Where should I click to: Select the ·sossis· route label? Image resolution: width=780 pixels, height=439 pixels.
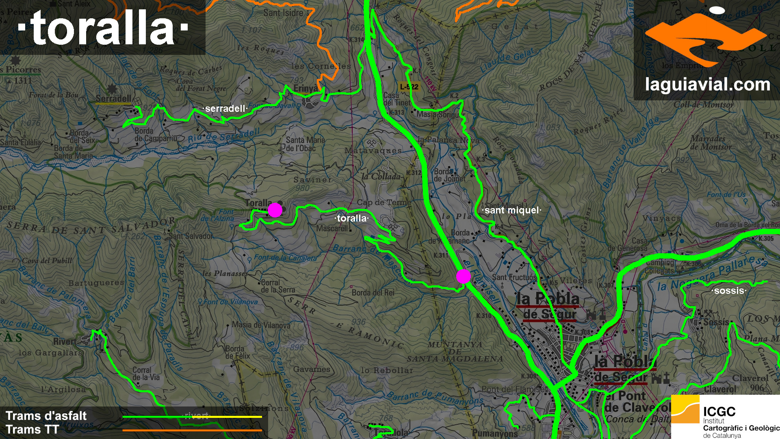[x=729, y=291]
